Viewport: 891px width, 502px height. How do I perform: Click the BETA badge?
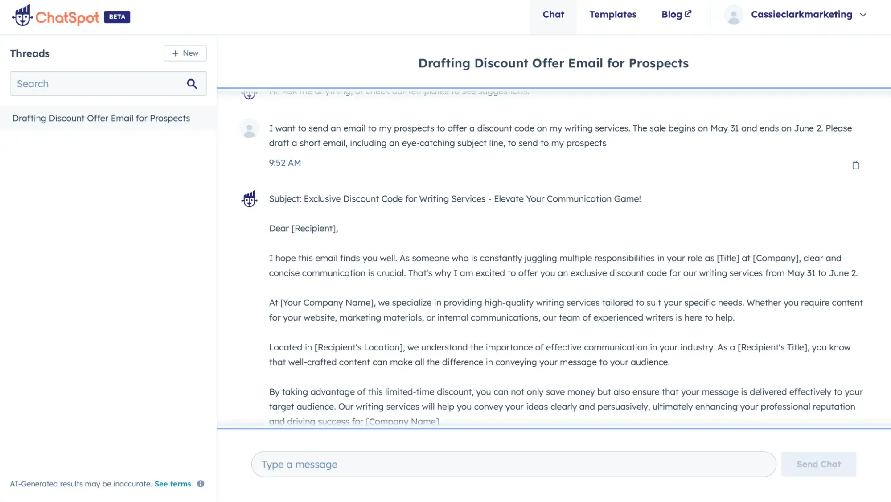pyautogui.click(x=117, y=17)
